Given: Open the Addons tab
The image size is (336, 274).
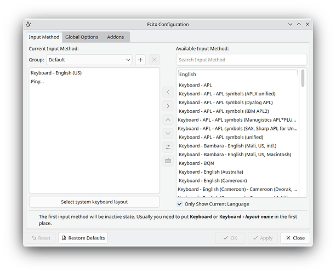Looking at the screenshot, I should click(x=116, y=37).
